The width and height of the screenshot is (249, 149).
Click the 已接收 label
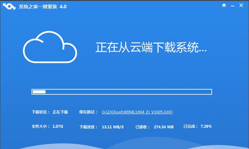(142, 127)
